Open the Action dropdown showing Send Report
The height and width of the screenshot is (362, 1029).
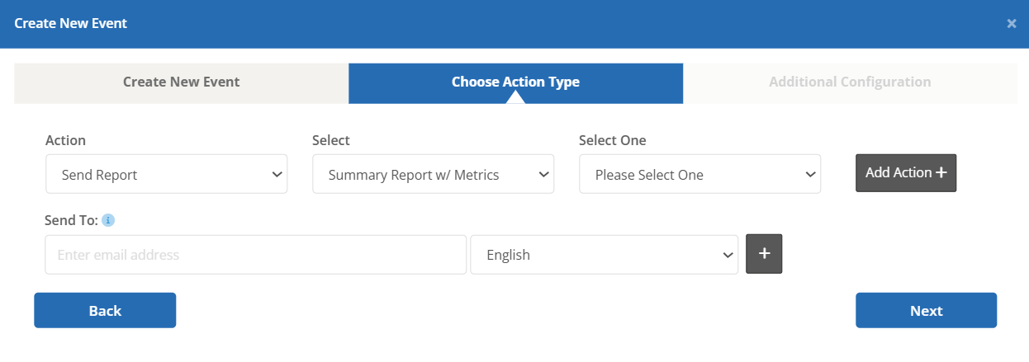[x=166, y=174]
